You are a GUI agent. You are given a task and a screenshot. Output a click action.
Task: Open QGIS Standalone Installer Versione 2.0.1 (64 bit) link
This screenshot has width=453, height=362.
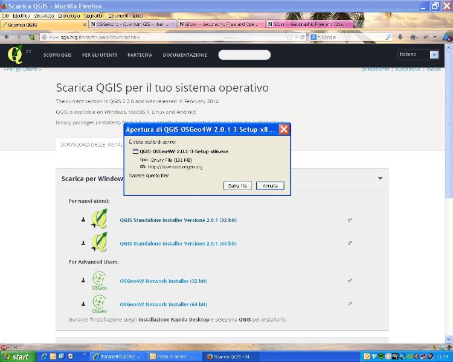pyautogui.click(x=178, y=244)
